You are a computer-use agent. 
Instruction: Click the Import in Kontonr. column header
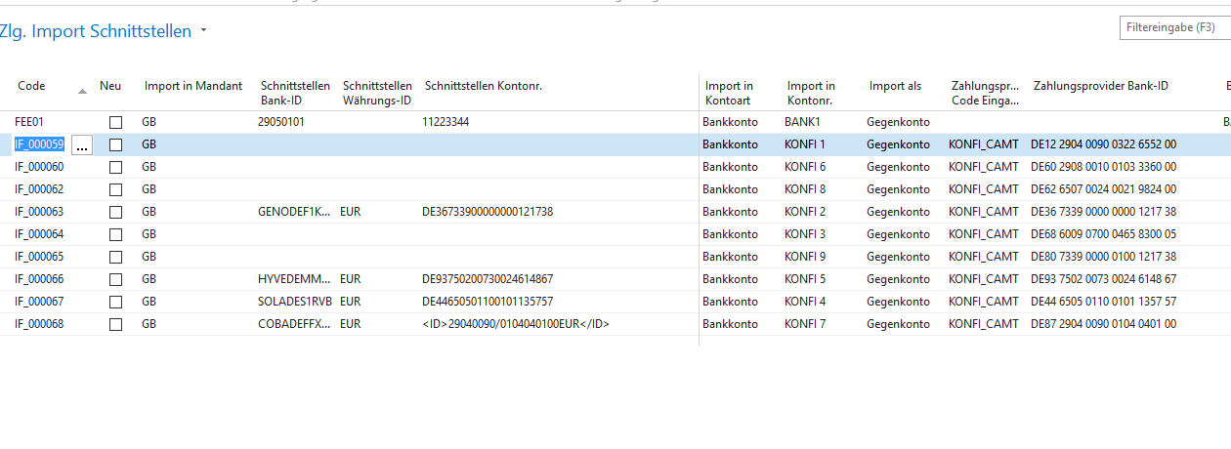[x=811, y=93]
